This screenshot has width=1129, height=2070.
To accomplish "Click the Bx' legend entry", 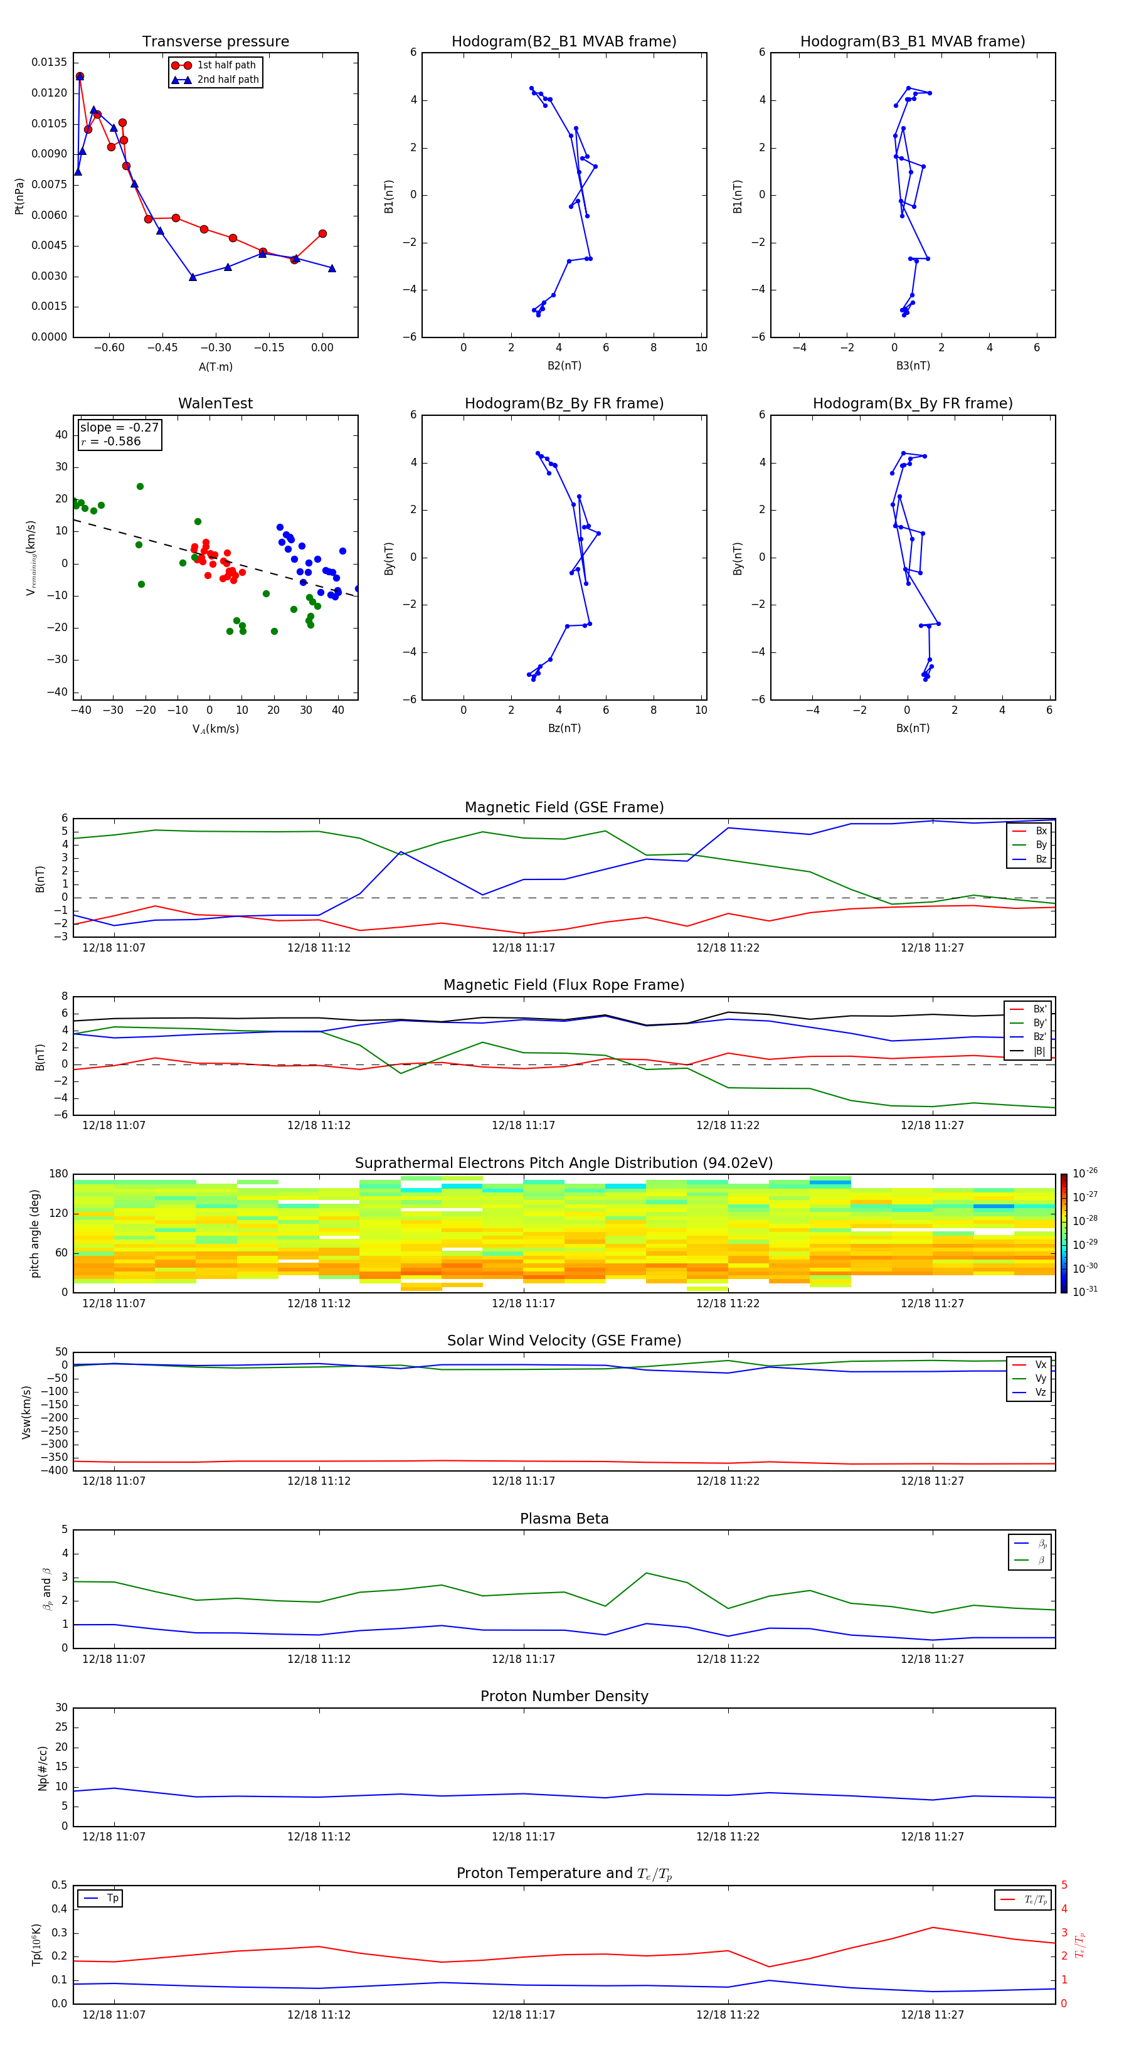I will [x=1029, y=1009].
